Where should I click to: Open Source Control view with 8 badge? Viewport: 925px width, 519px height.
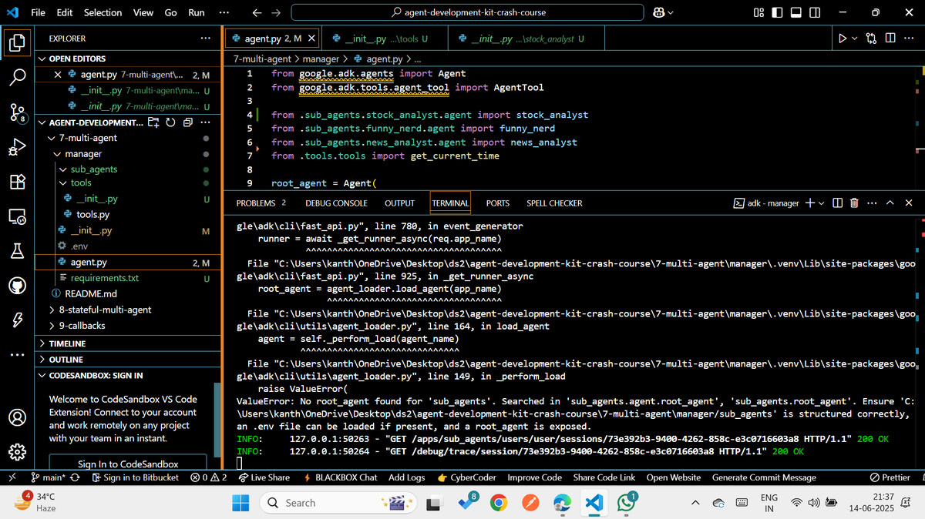(17, 113)
